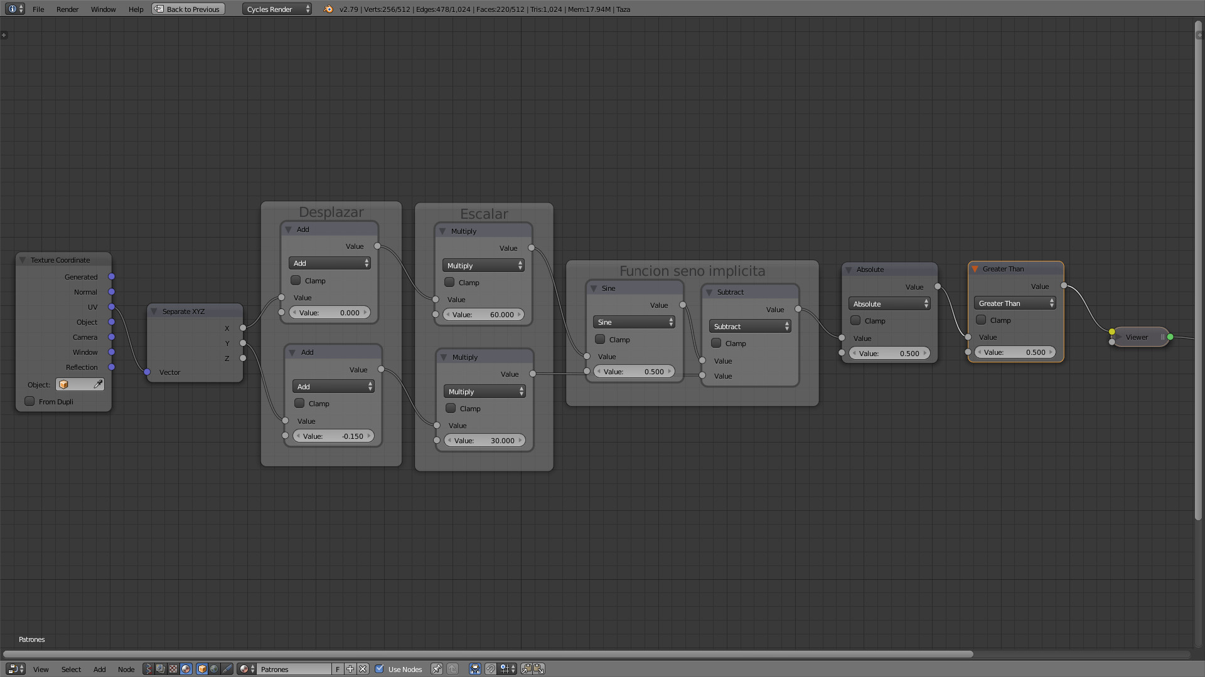Viewport: 1205px width, 677px height.
Task: Open the editor type selector in the bottom header
Action: click(15, 669)
